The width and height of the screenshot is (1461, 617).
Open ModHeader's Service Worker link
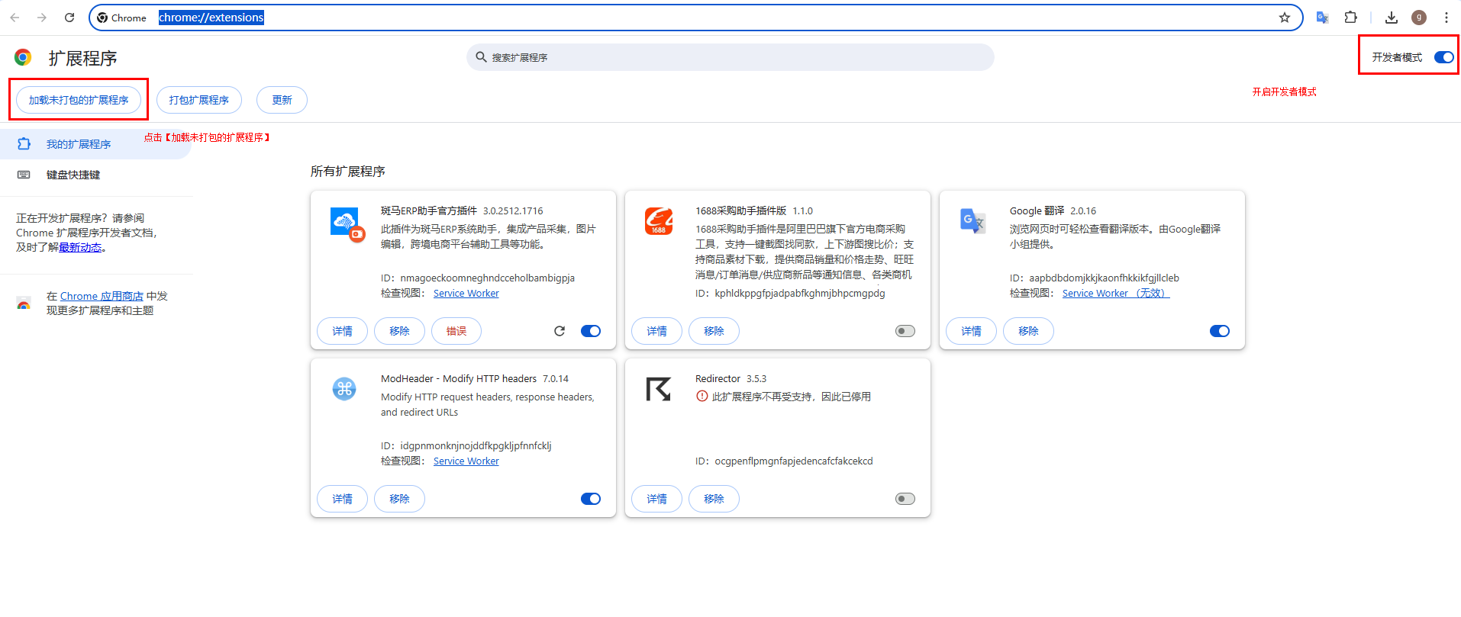pos(466,461)
